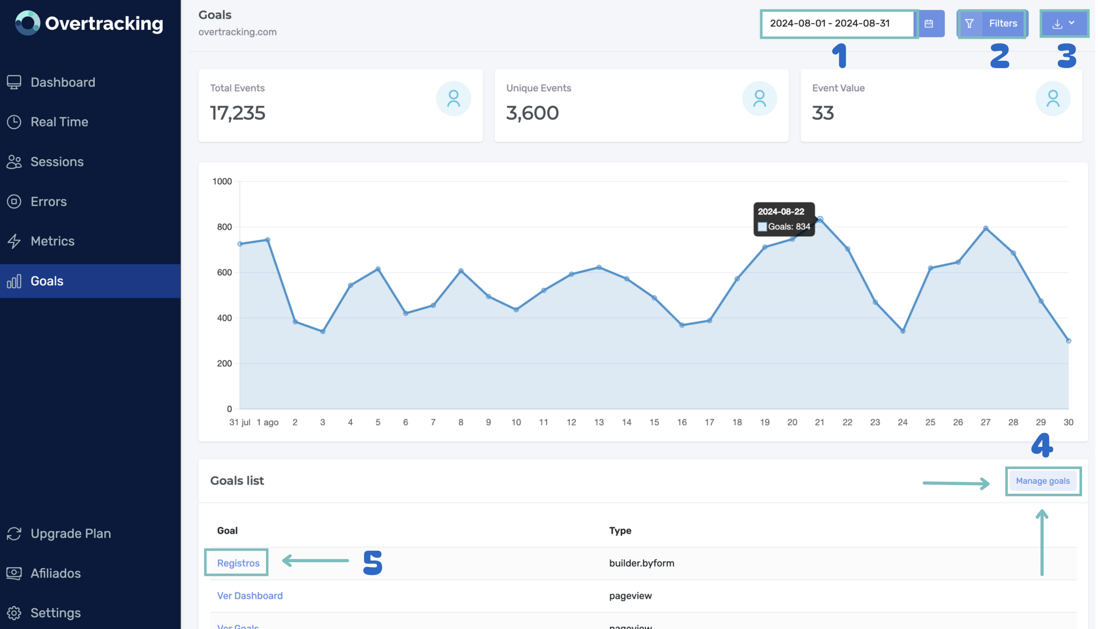The height and width of the screenshot is (629, 1098).
Task: Click the Real Time clock icon
Action: 14,122
